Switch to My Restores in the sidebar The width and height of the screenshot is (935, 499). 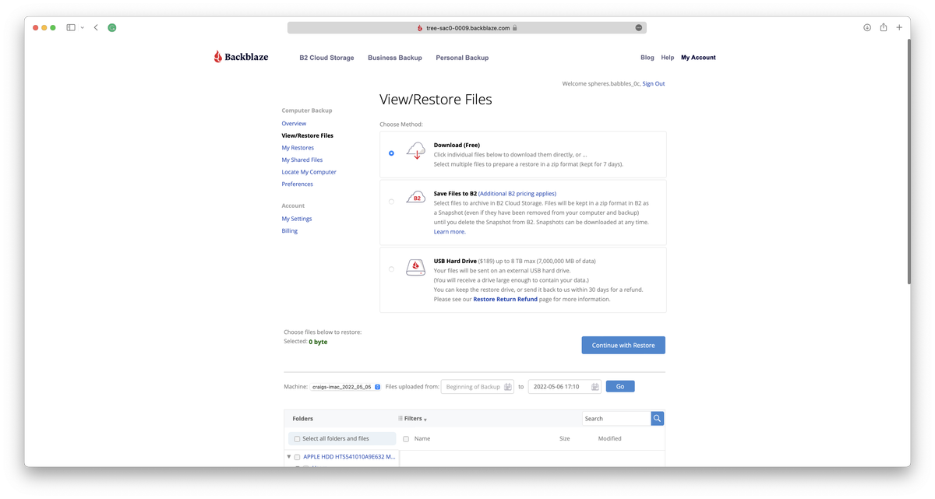tap(297, 147)
